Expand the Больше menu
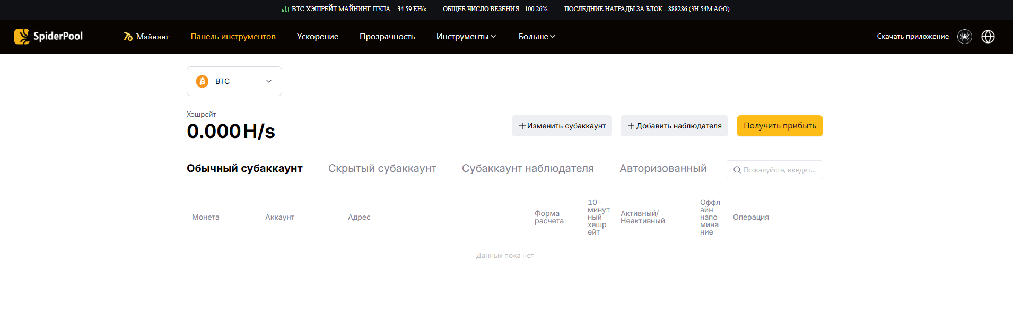 click(537, 37)
